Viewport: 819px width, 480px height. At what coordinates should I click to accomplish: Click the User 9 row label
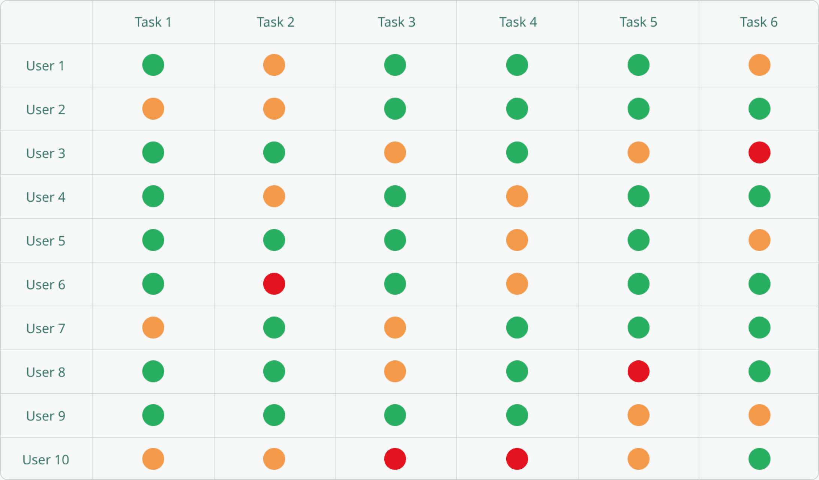(x=46, y=416)
